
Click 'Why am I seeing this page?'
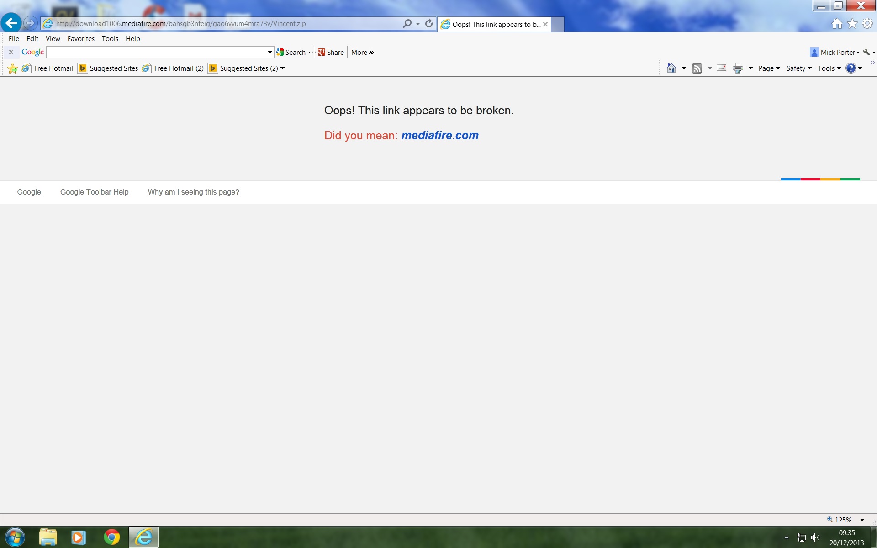pyautogui.click(x=194, y=192)
